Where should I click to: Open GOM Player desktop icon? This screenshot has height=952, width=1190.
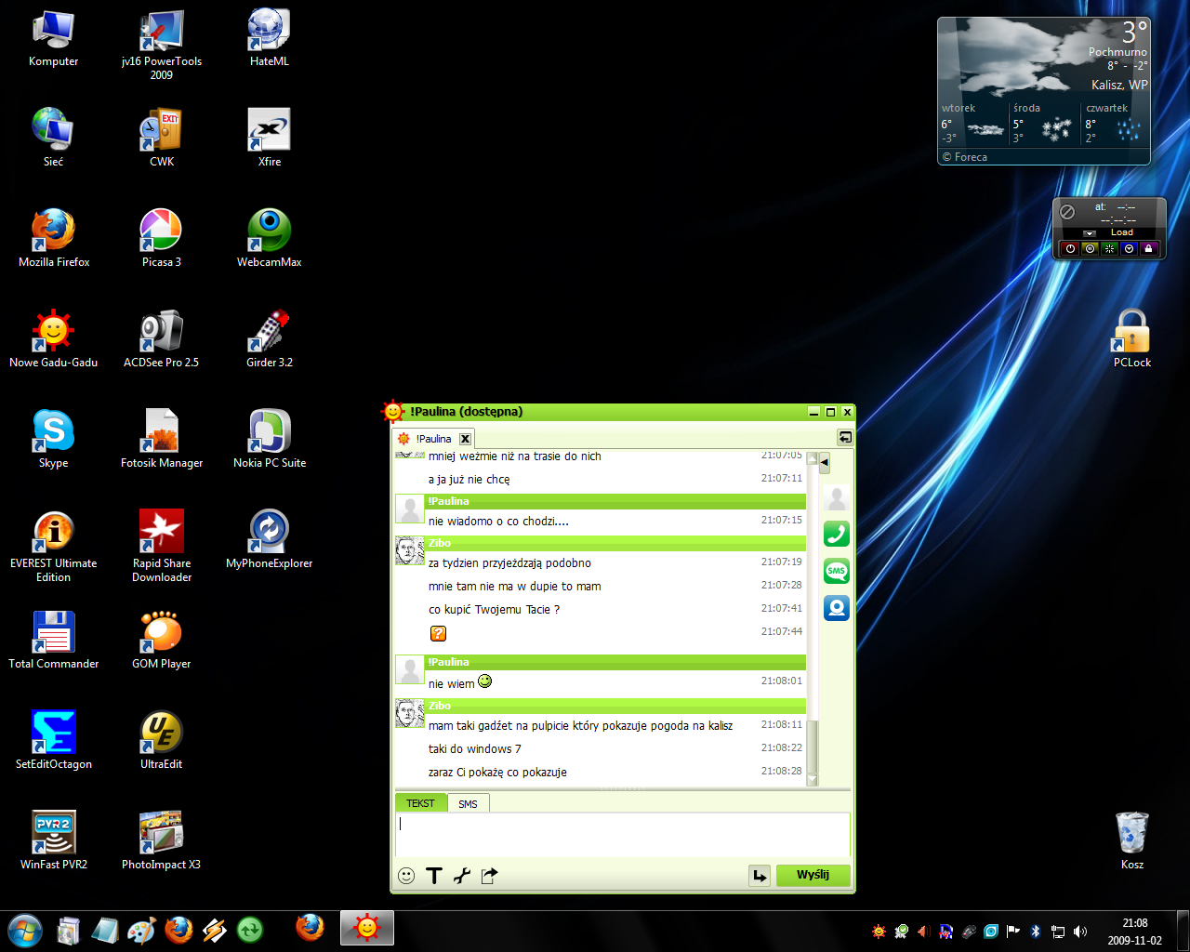pos(162,640)
